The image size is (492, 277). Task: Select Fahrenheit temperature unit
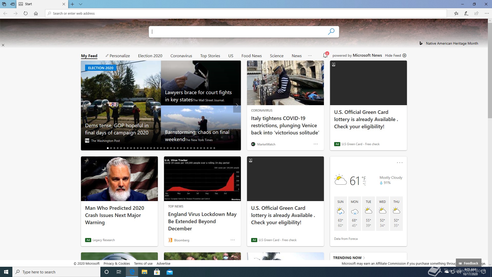click(364, 178)
